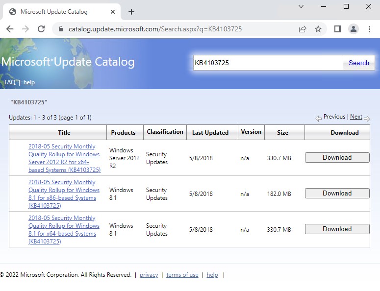Open the privacy link in the footer
The image size is (380, 291).
click(x=149, y=275)
